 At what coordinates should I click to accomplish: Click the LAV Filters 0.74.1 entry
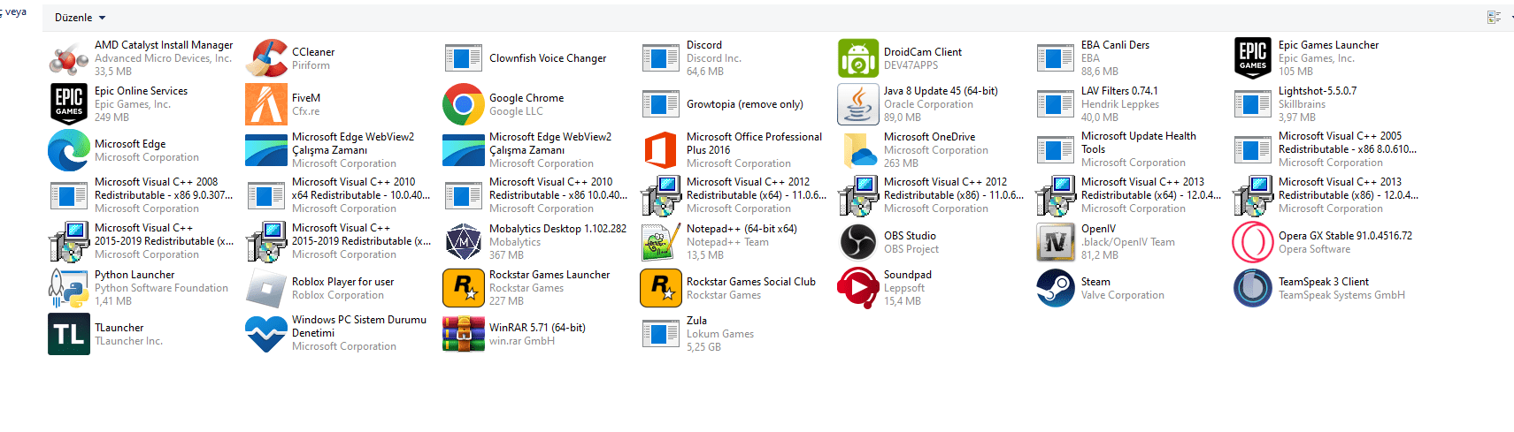pos(1098,104)
